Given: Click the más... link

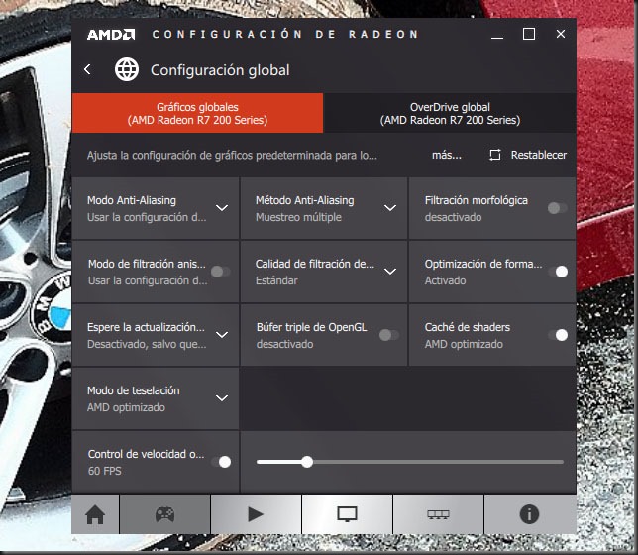Looking at the screenshot, I should (447, 155).
